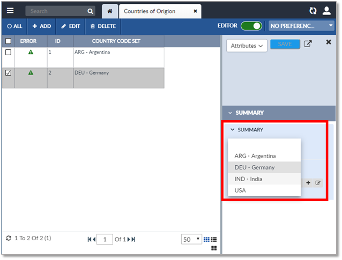Viewport: 342px width, 260px height.
Task: Open the 50 page size dropdown
Action: click(191, 240)
